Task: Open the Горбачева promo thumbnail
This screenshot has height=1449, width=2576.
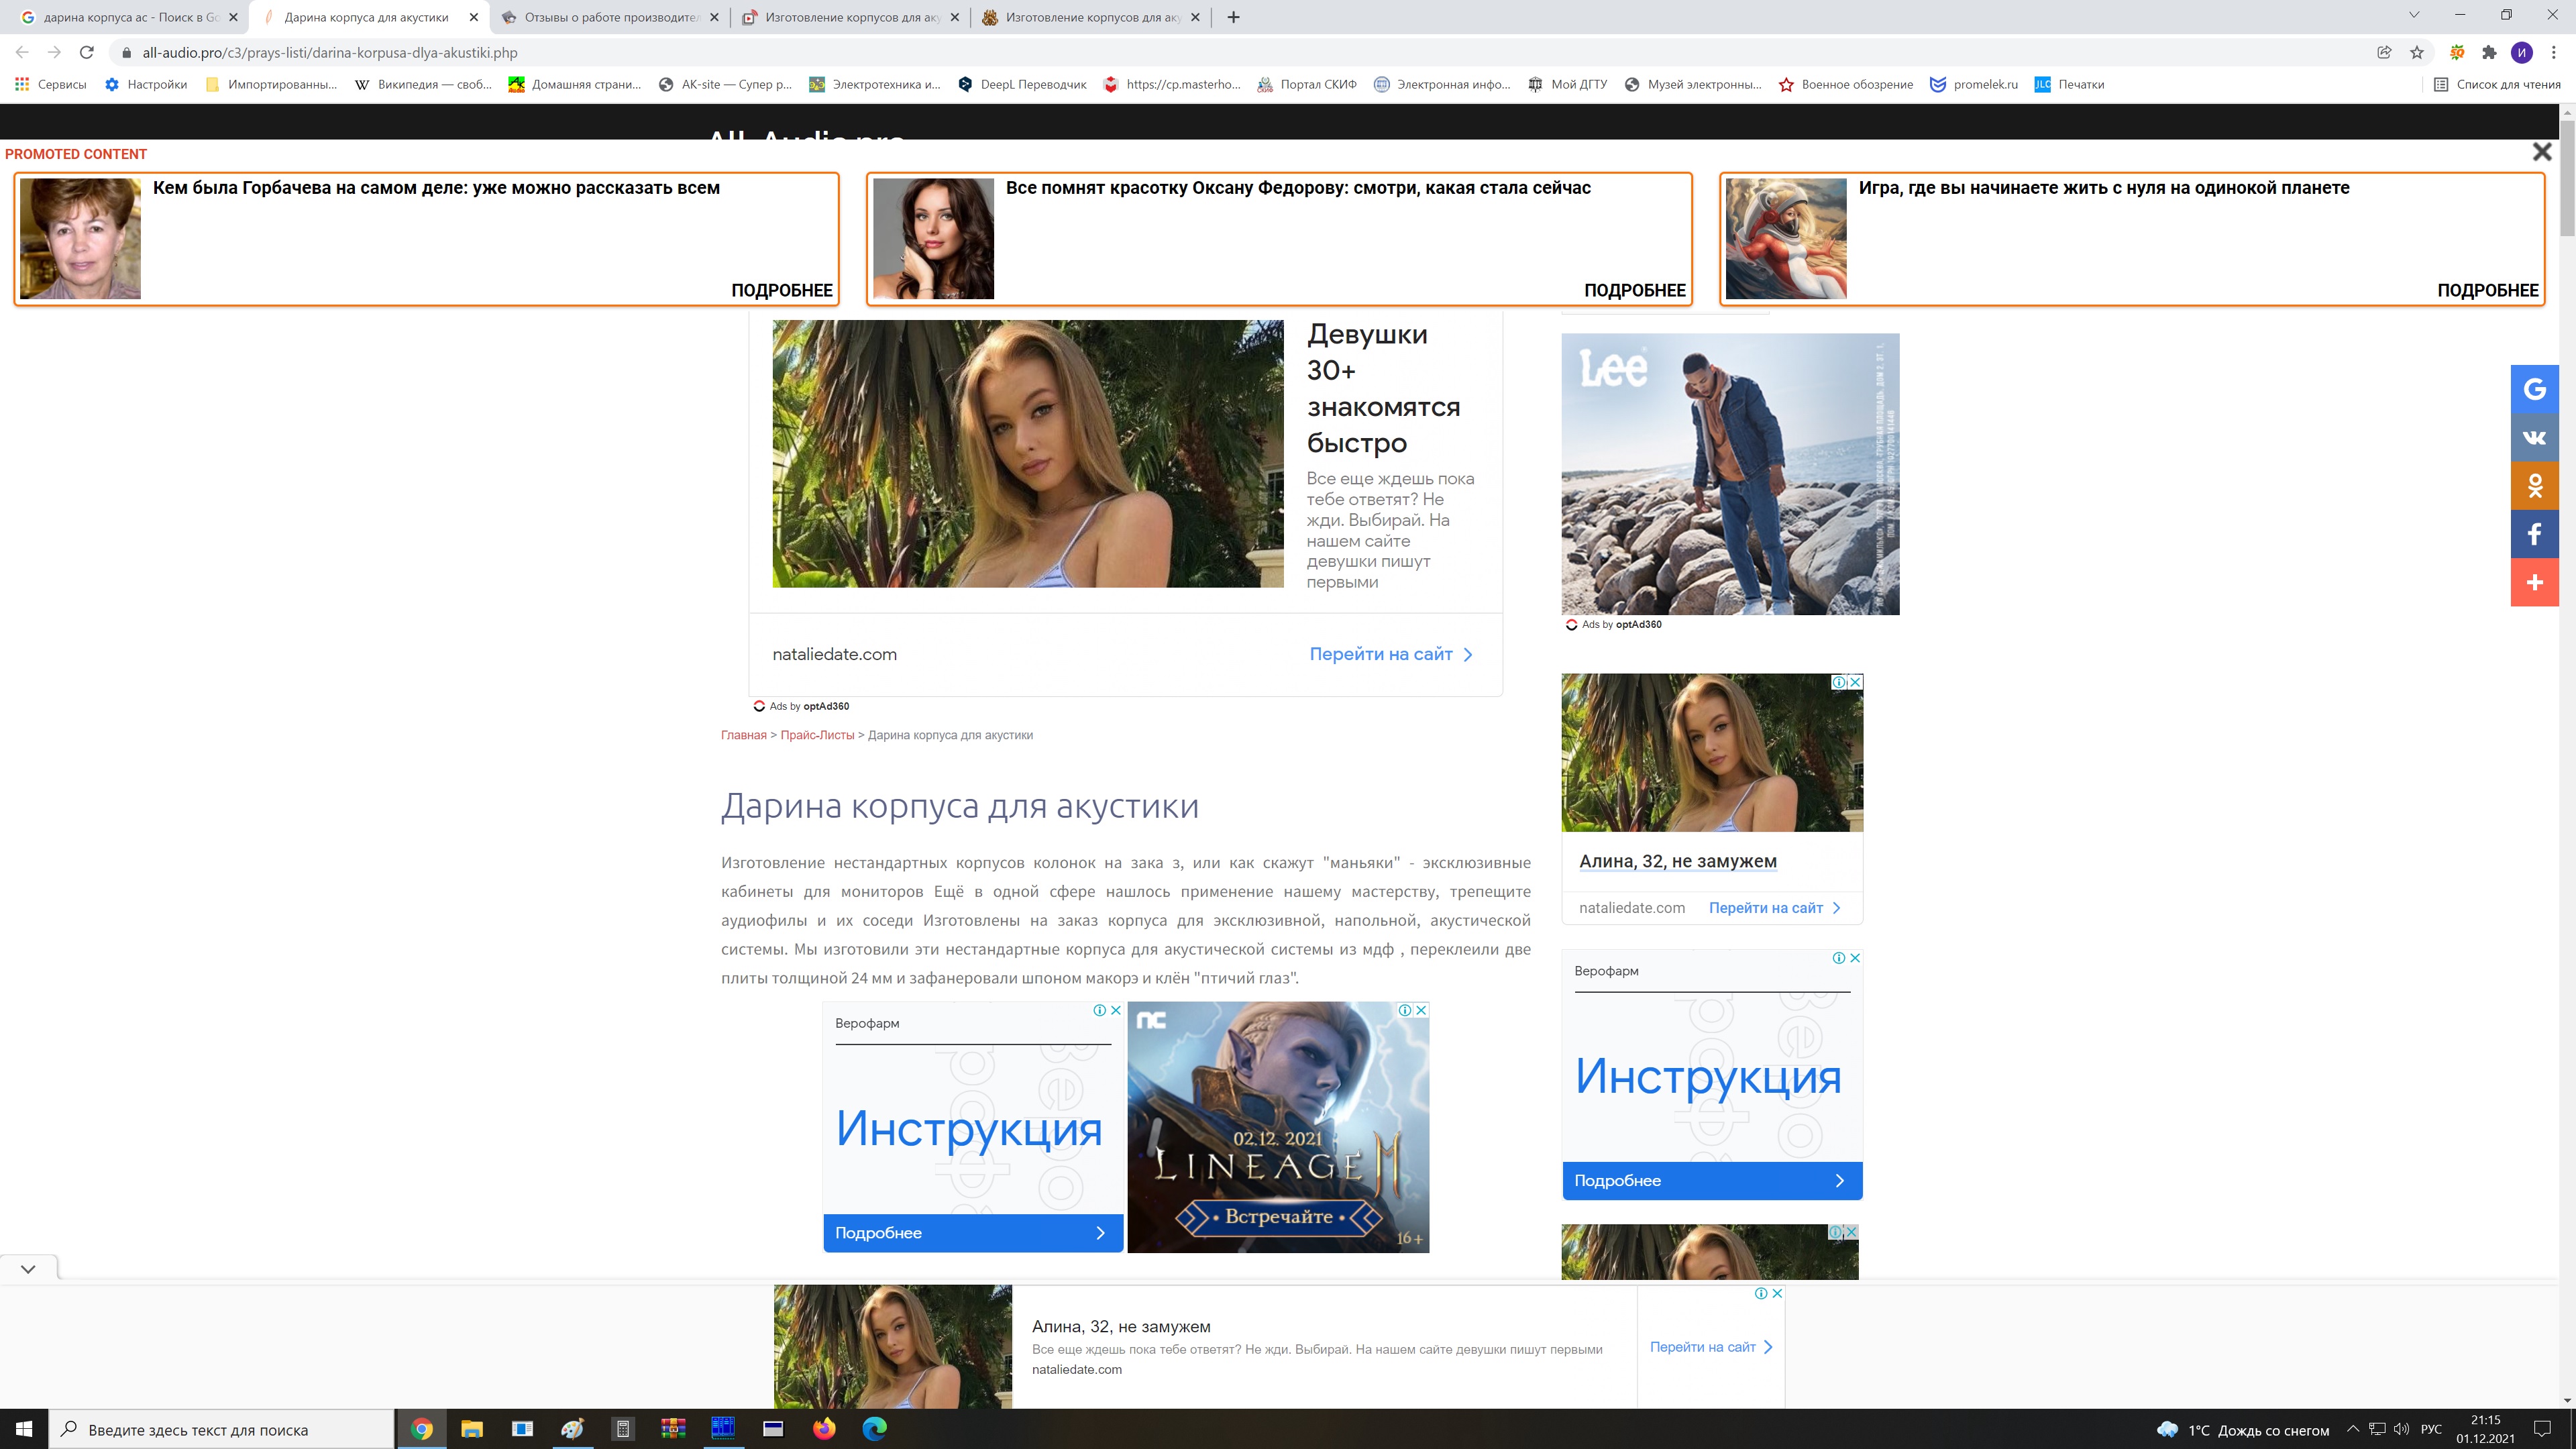Action: (80, 238)
